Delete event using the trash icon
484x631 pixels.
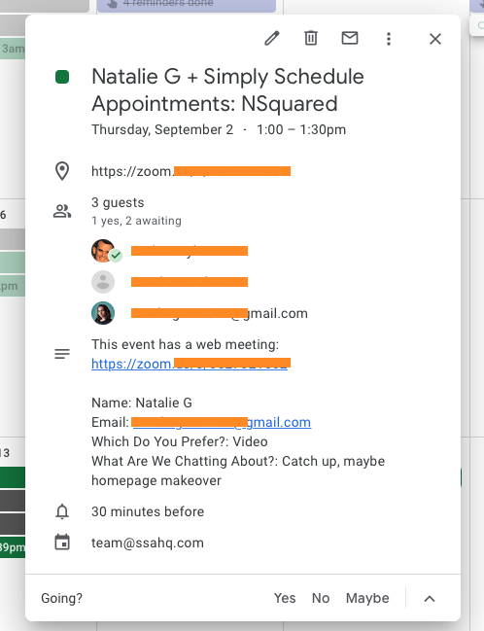[311, 38]
